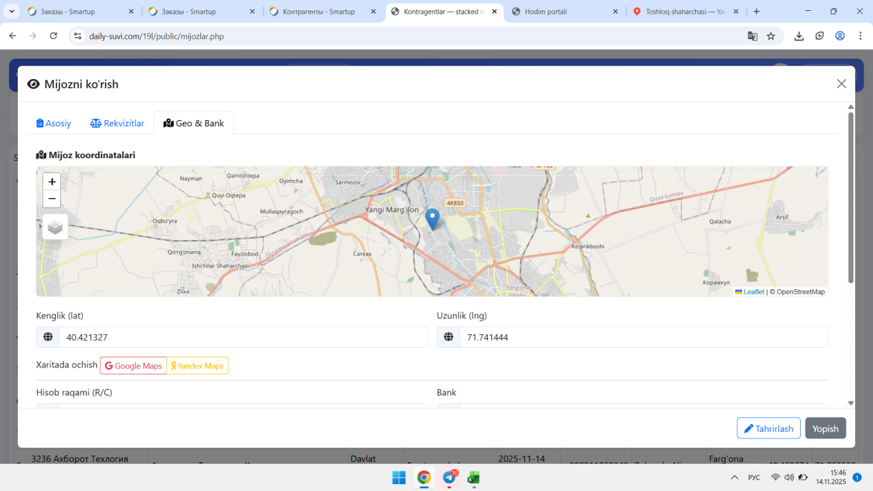The width and height of the screenshot is (873, 491).
Task: Zoom out on the customer map
Action: click(x=52, y=199)
